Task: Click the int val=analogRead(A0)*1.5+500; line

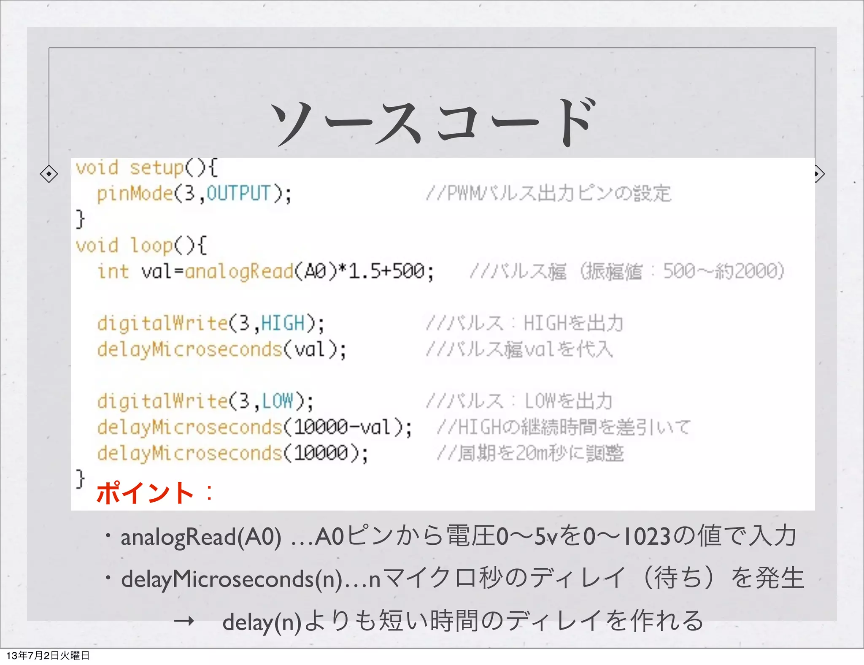Action: coord(265,271)
